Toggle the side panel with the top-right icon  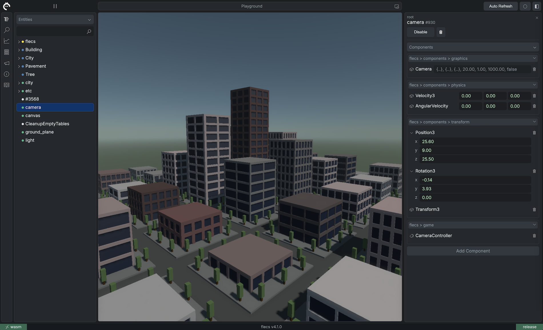(537, 6)
